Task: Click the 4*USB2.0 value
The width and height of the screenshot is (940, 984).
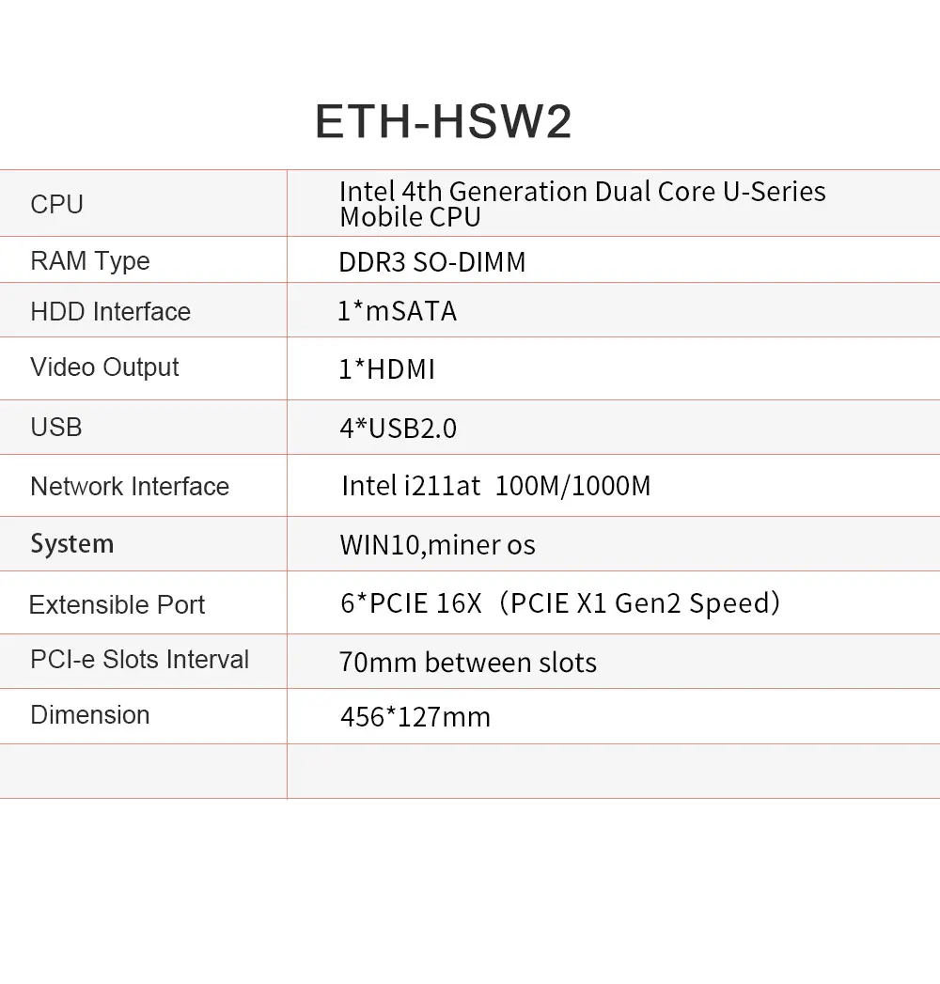Action: pyautogui.click(x=398, y=429)
